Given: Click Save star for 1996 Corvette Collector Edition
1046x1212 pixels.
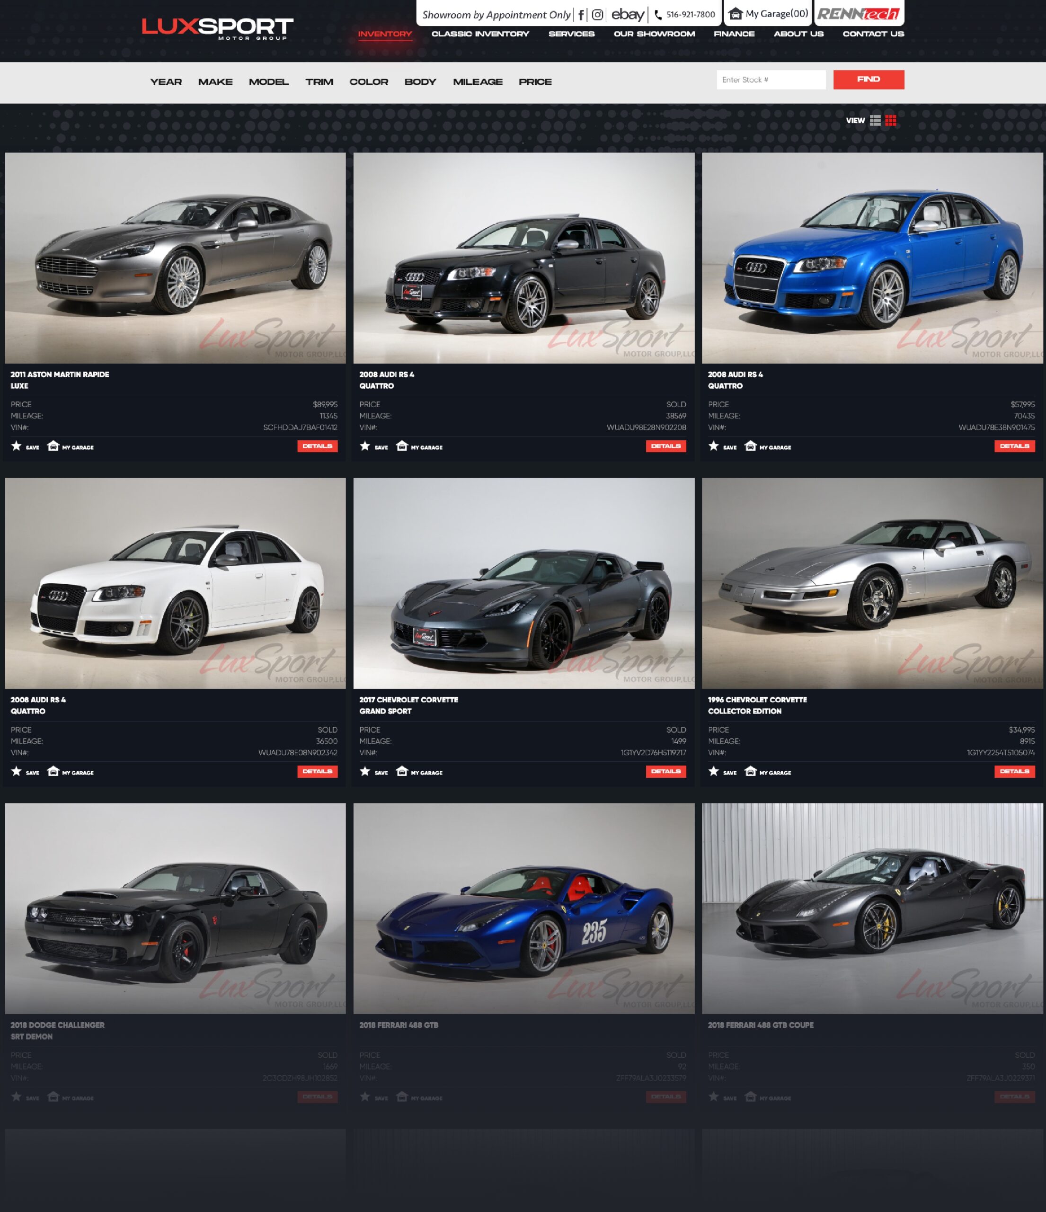Looking at the screenshot, I should point(713,772).
